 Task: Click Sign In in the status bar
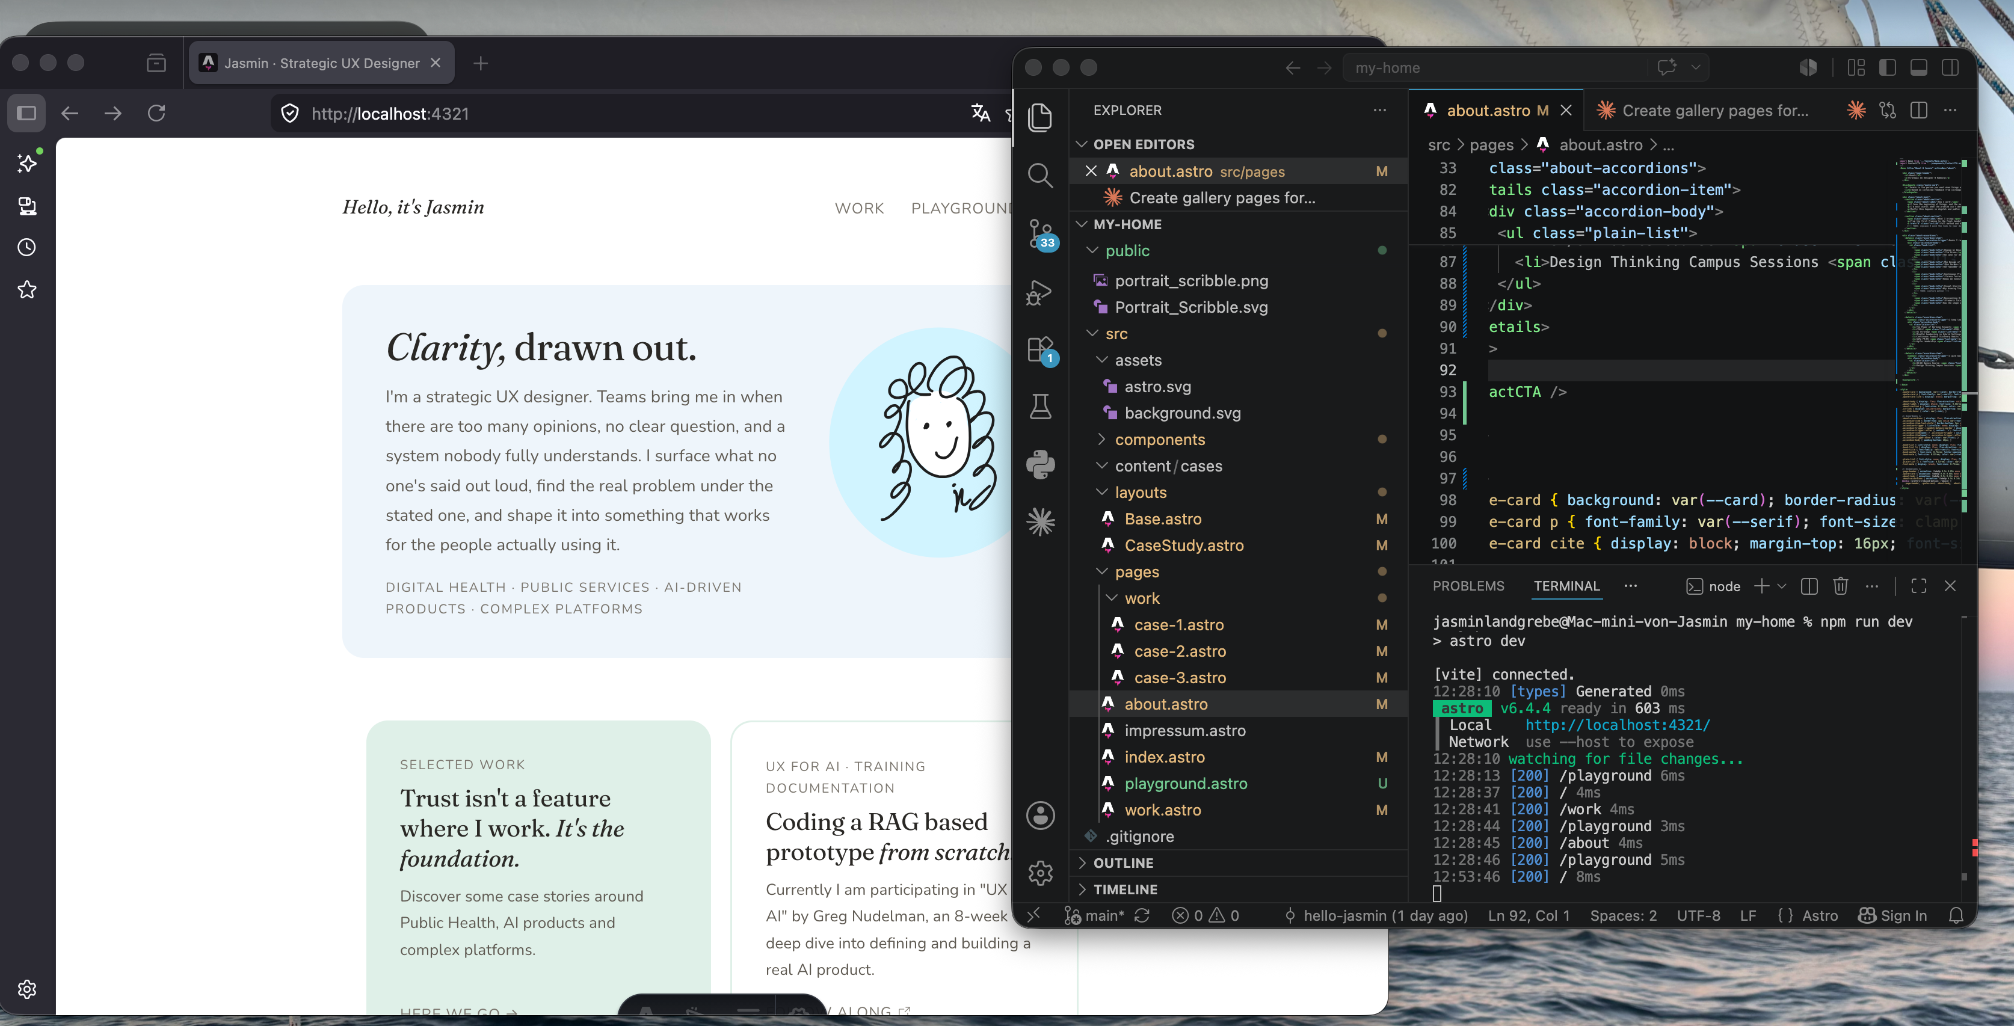[x=1893, y=916]
